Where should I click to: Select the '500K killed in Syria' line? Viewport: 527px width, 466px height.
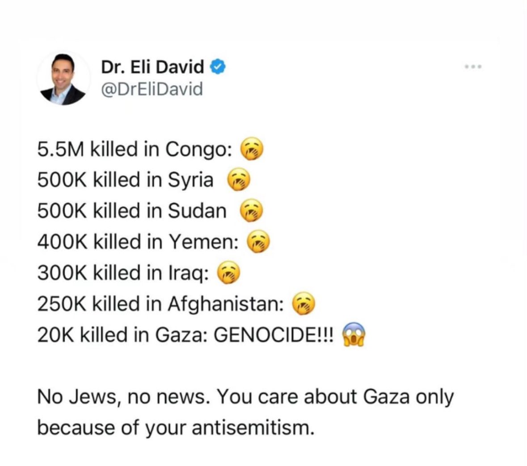tap(125, 180)
